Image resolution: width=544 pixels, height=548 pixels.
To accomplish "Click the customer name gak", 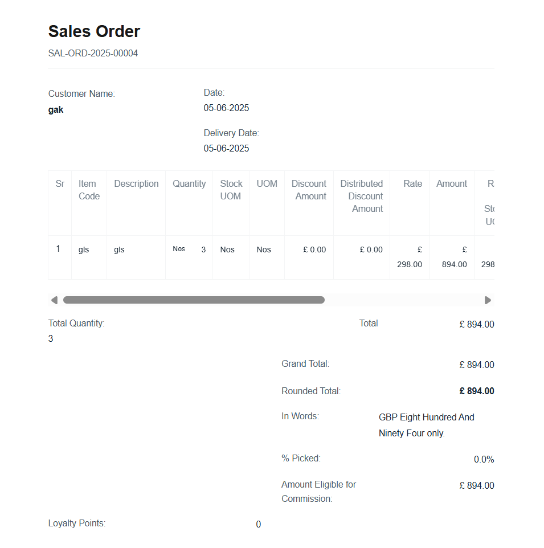I will 56,110.
